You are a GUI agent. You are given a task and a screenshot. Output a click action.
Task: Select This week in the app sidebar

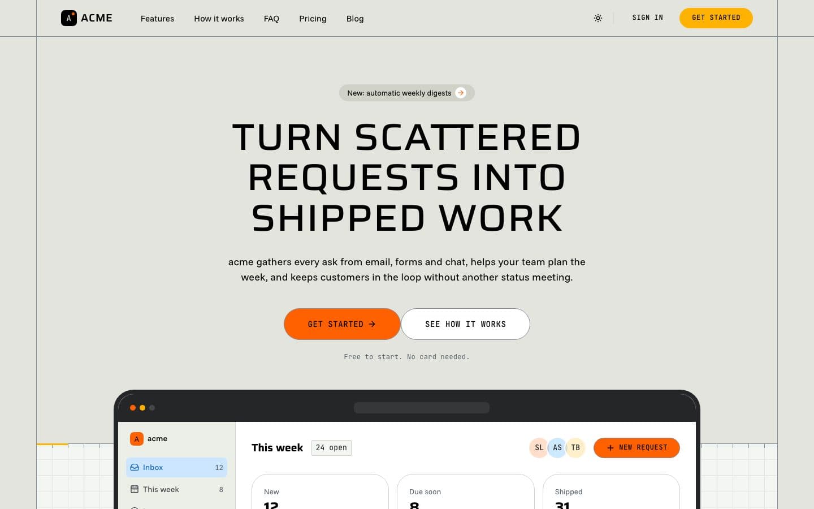176,489
